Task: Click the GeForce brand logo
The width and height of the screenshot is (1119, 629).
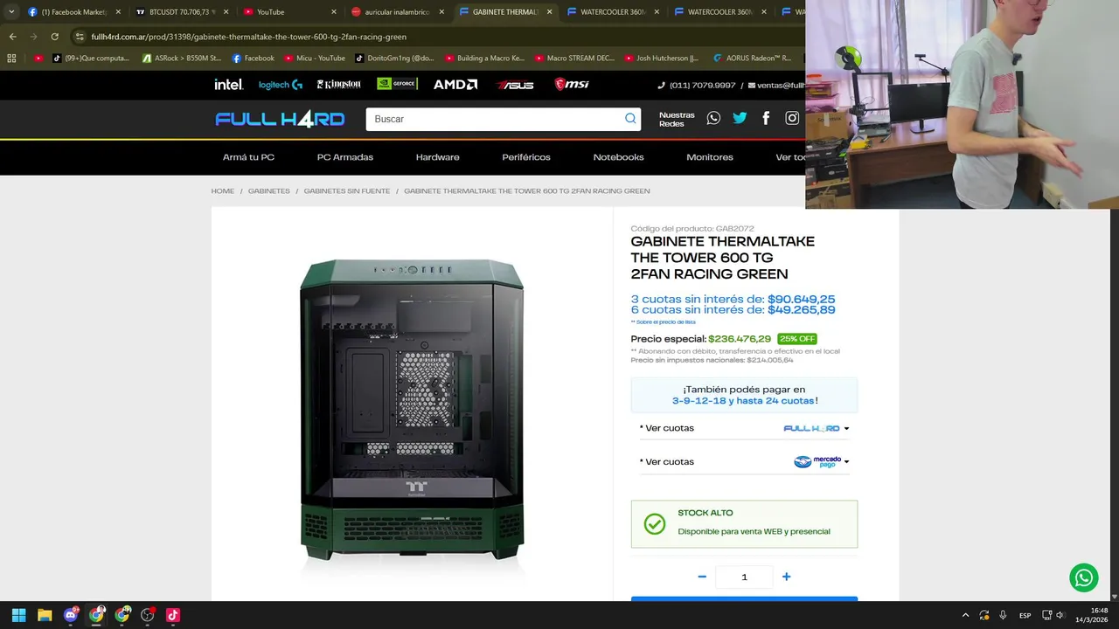Action: tap(397, 84)
